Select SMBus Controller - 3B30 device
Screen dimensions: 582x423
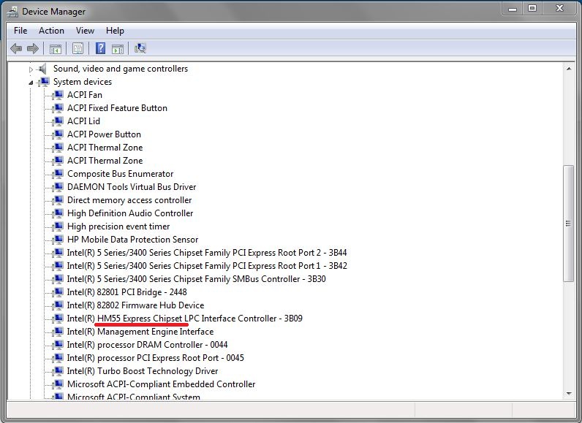197,279
